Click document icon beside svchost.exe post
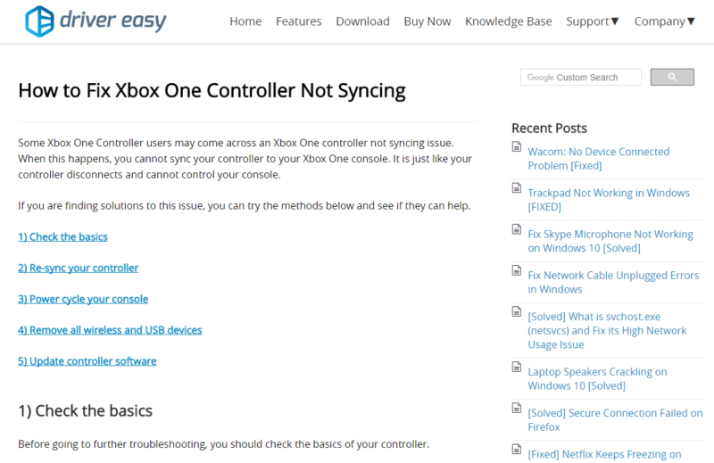Viewport: 714px width, 463px height. (x=517, y=311)
